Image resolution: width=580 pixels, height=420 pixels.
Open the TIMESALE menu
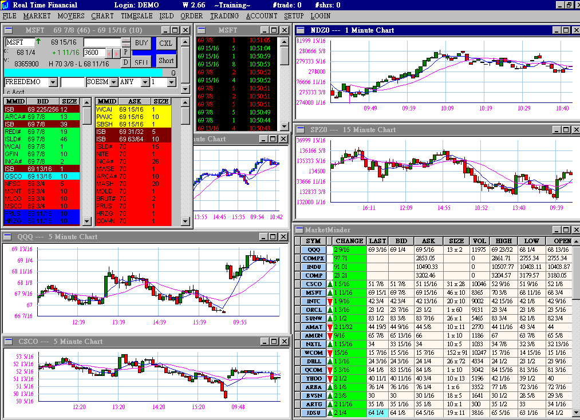pyautogui.click(x=137, y=16)
